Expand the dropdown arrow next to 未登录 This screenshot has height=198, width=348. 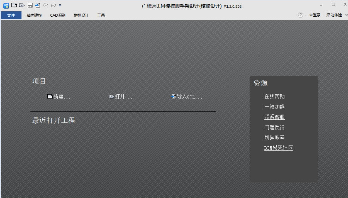click(x=323, y=15)
